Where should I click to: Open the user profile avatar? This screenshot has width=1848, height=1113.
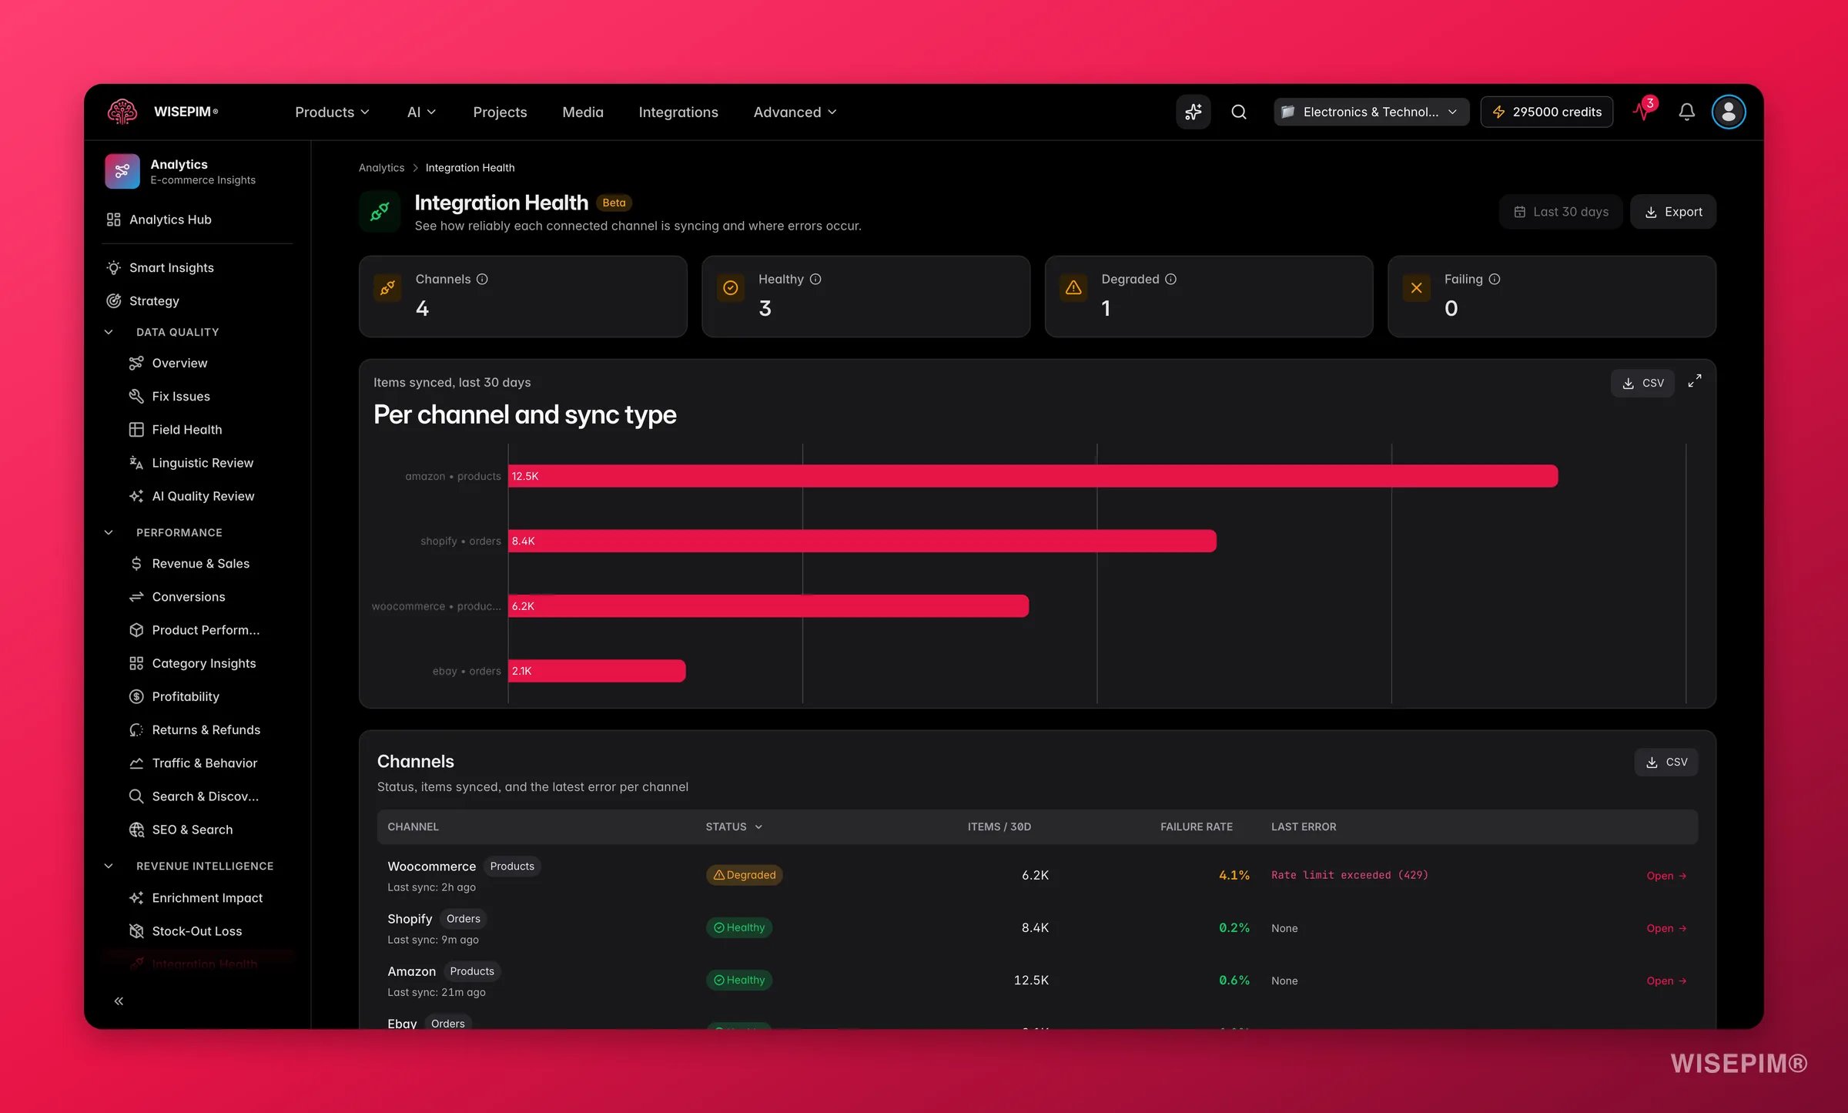tap(1728, 112)
